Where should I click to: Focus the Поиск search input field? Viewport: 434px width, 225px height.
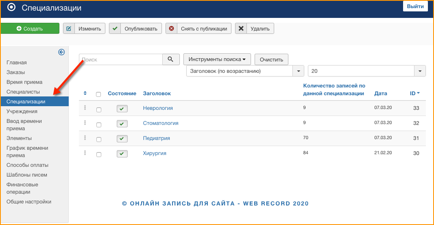121,59
